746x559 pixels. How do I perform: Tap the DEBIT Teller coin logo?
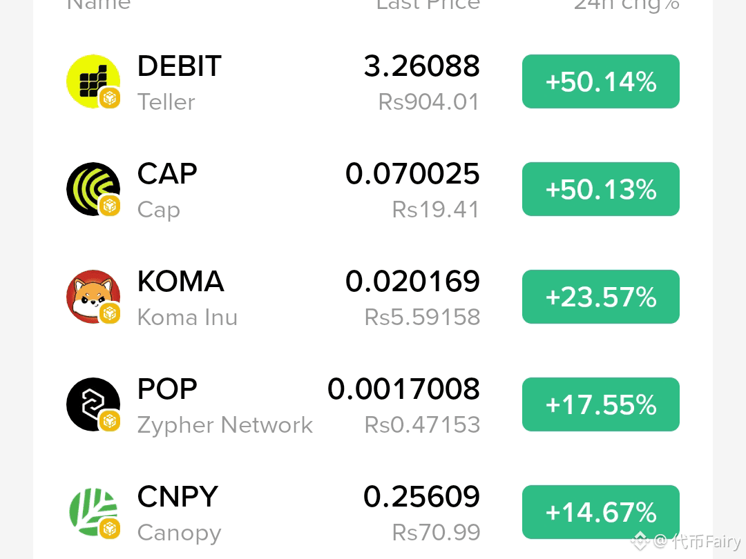[x=93, y=81]
